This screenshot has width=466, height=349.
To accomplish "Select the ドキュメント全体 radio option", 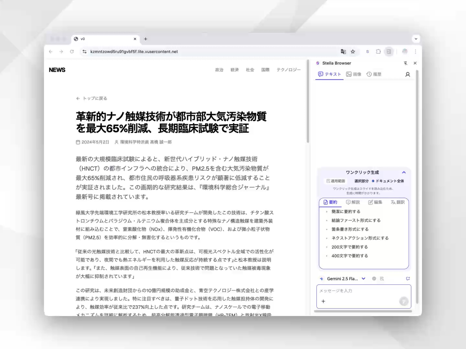I will point(388,181).
